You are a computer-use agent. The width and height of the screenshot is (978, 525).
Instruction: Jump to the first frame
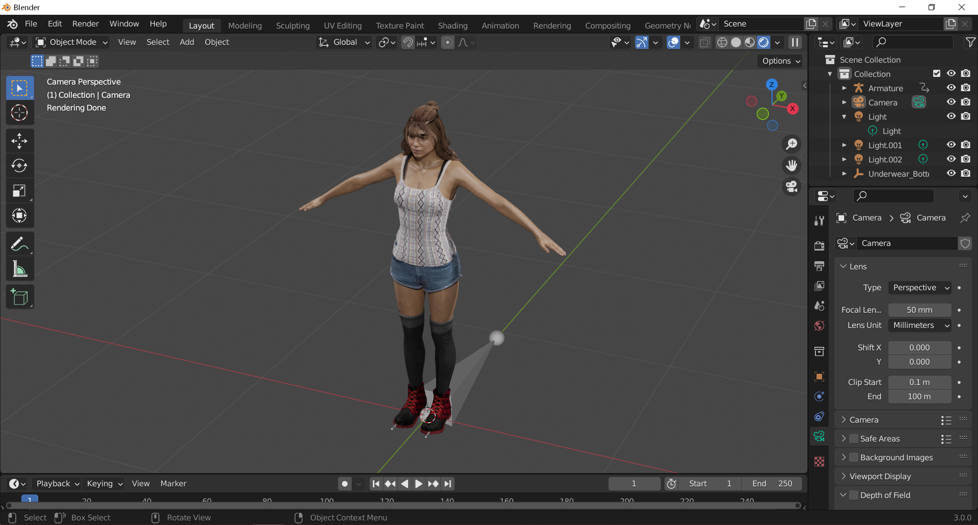376,484
